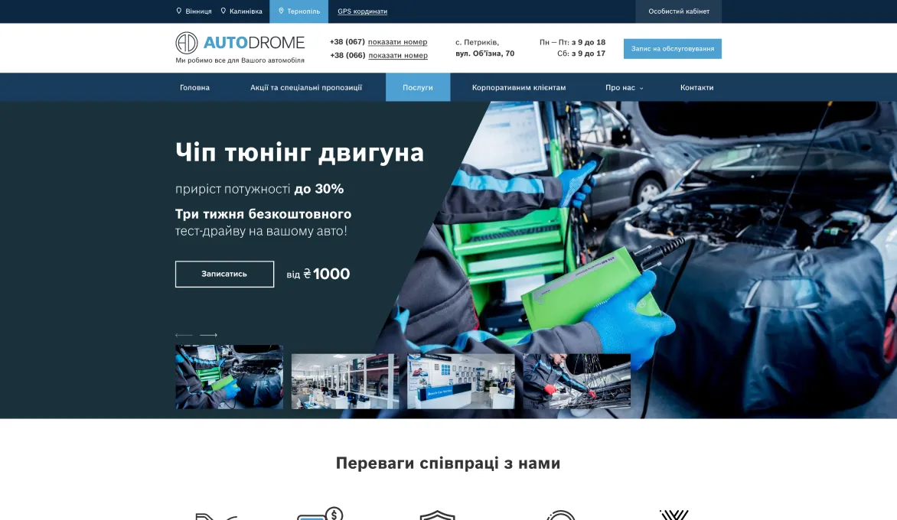Open the Послуги menu item

pos(418,87)
